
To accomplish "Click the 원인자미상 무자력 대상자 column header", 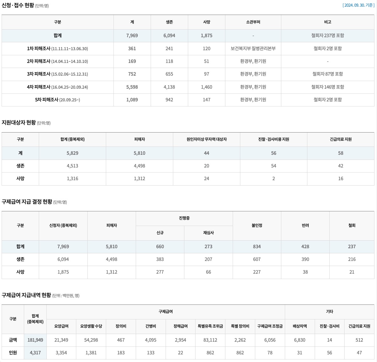I will coord(206,139).
